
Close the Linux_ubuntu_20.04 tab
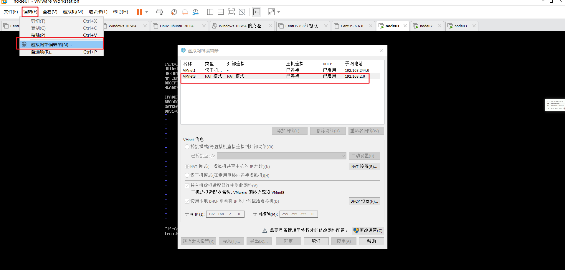[204, 26]
